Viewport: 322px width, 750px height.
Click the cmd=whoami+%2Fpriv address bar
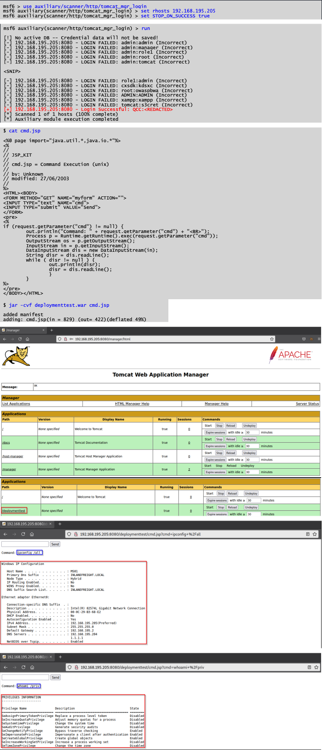click(x=192, y=667)
